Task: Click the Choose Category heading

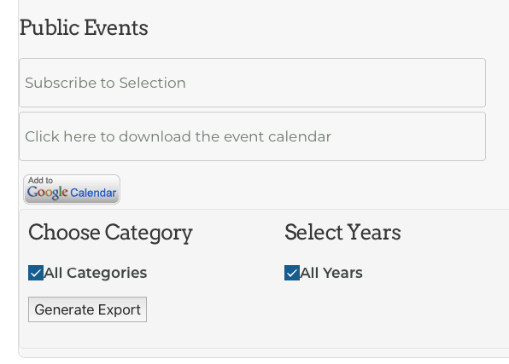Action: [x=110, y=233]
